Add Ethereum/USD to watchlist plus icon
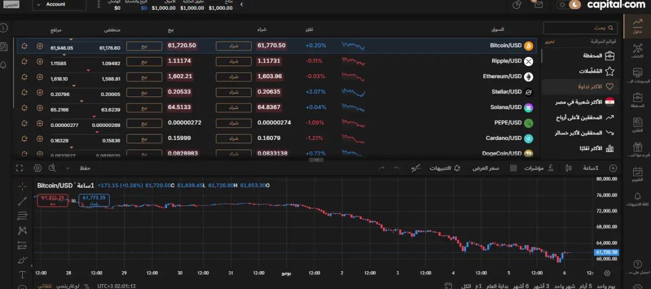This screenshot has height=289, width=651. tap(40, 76)
